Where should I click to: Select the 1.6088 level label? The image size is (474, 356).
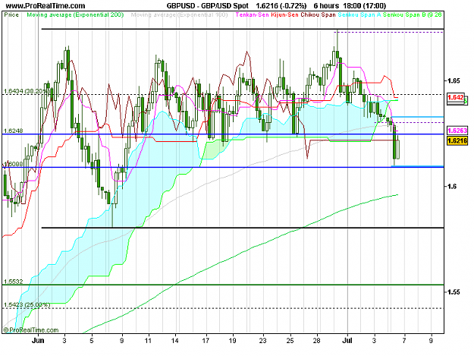tap(13, 164)
